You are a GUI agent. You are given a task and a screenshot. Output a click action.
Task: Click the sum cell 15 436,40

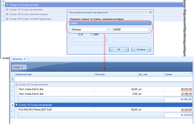[x=178, y=94]
